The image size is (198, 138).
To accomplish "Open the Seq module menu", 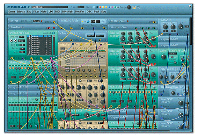I will click(x=103, y=12).
